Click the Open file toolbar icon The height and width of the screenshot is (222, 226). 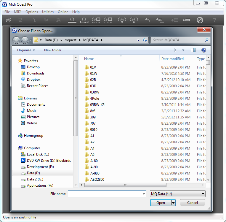point(9,20)
